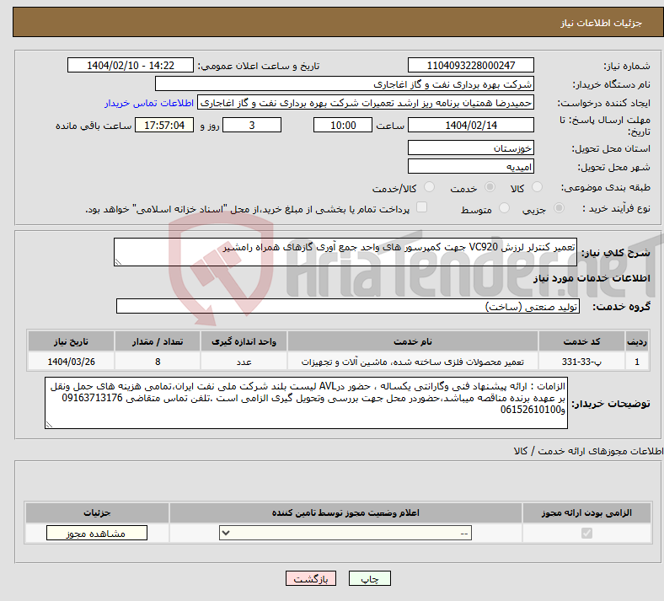This screenshot has height=601, width=664.
Task: Click the جزئیات column header
Action: click(97, 512)
